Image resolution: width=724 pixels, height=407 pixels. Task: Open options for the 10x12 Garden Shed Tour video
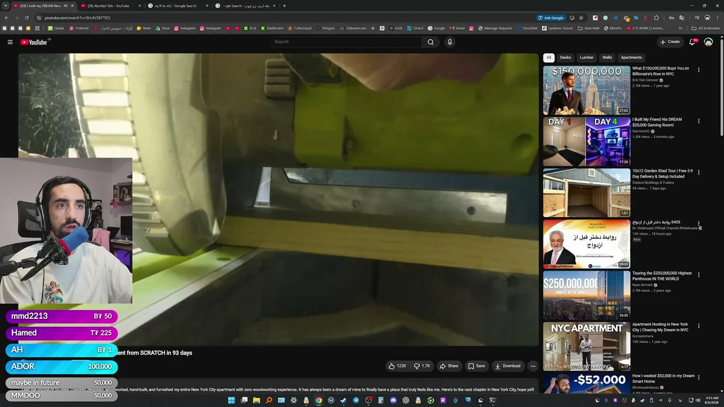click(x=699, y=172)
